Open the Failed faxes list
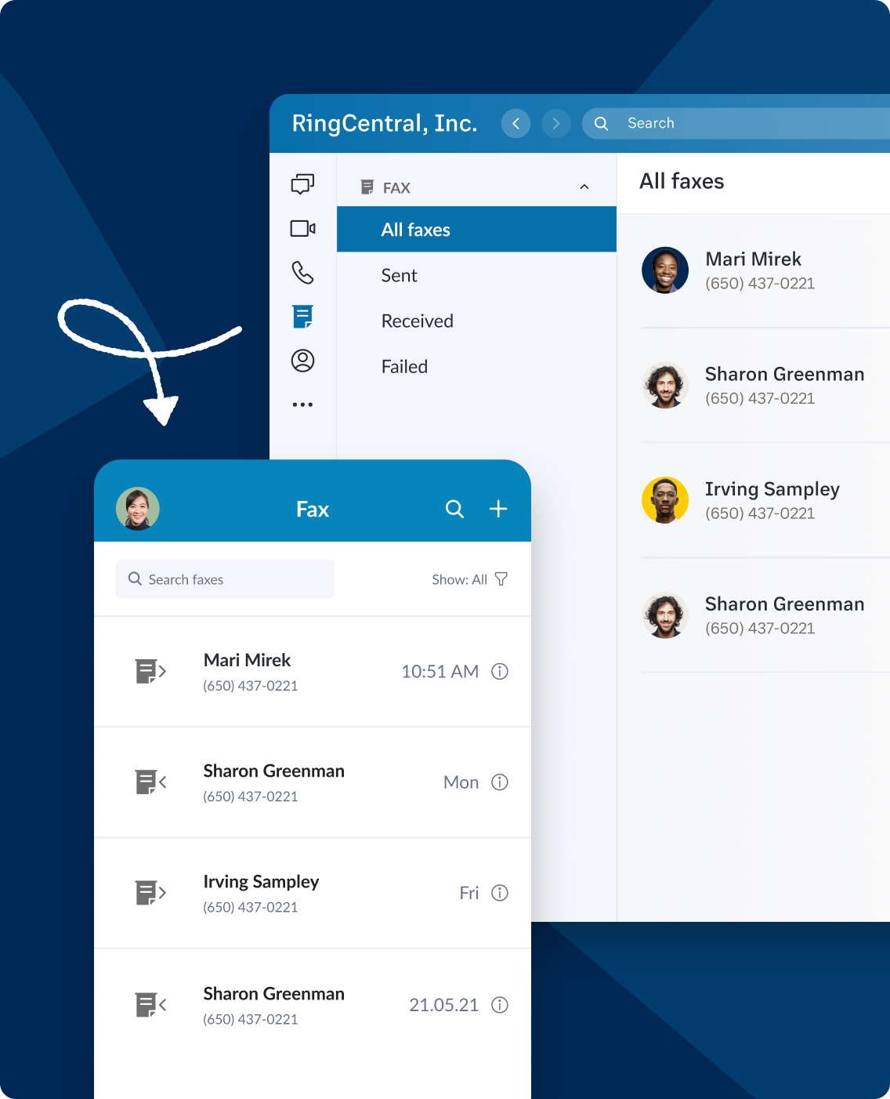The width and height of the screenshot is (890, 1099). tap(404, 366)
